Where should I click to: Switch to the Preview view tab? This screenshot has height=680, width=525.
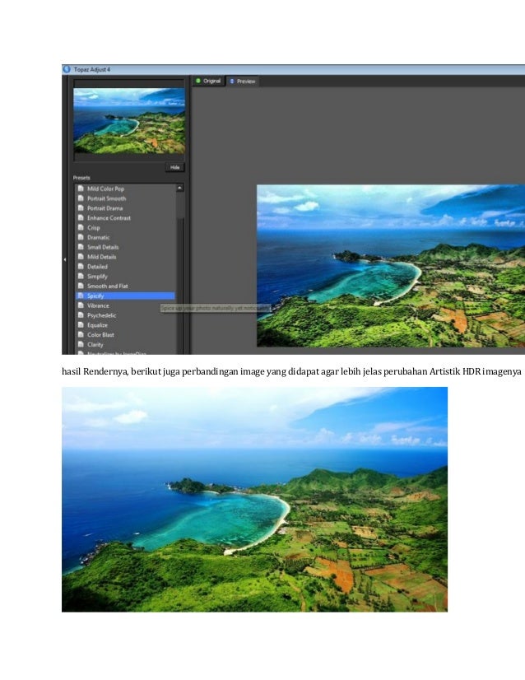pos(243,82)
